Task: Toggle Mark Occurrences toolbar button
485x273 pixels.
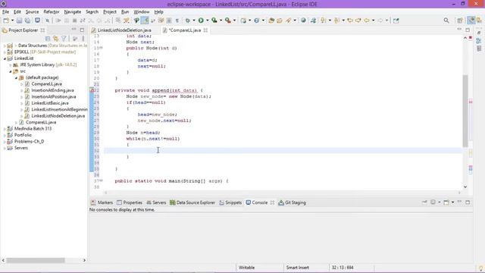Action: click(145, 20)
